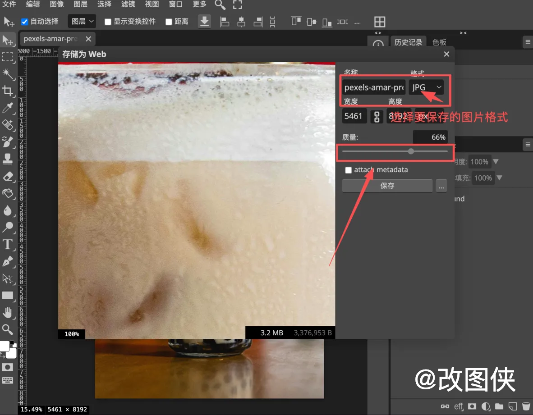Uncheck the 自动选择 checkbox
The image size is (533, 415).
25,22
